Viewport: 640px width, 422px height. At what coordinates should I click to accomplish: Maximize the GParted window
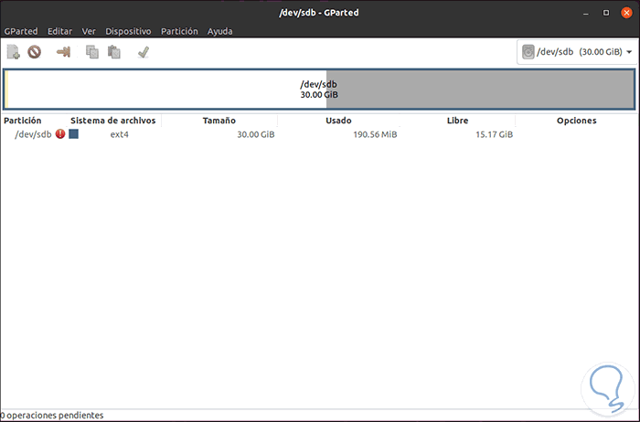(606, 13)
